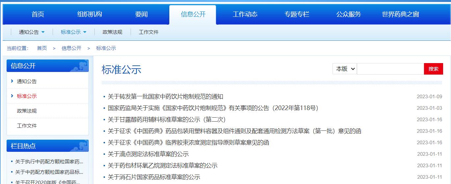451x184 pixels.
Task: Open notice 关于转发第一批国家中药饮片炮制规范的通知
Action: (x=165, y=97)
